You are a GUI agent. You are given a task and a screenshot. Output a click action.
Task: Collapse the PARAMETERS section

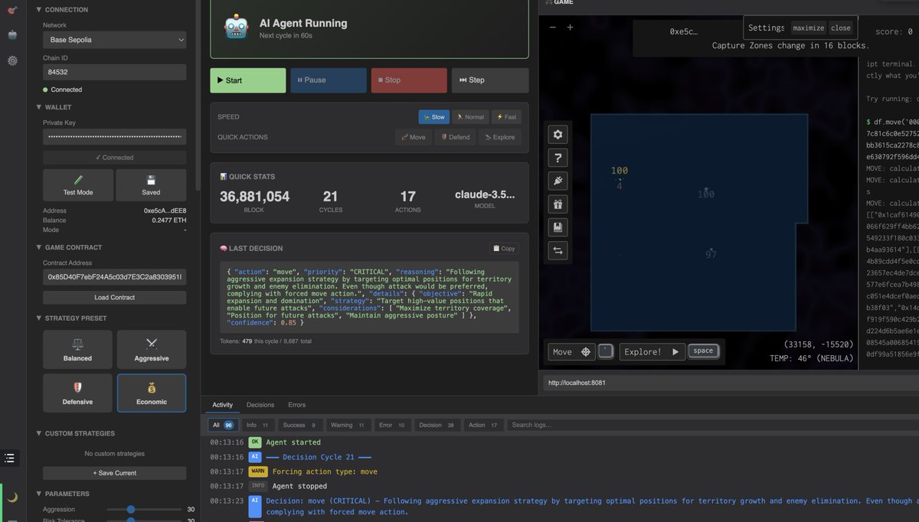click(x=62, y=494)
